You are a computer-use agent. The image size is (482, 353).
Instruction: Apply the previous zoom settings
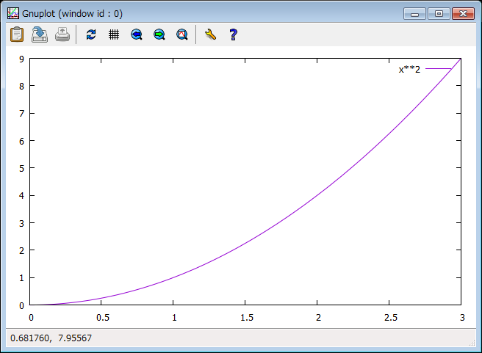137,34
